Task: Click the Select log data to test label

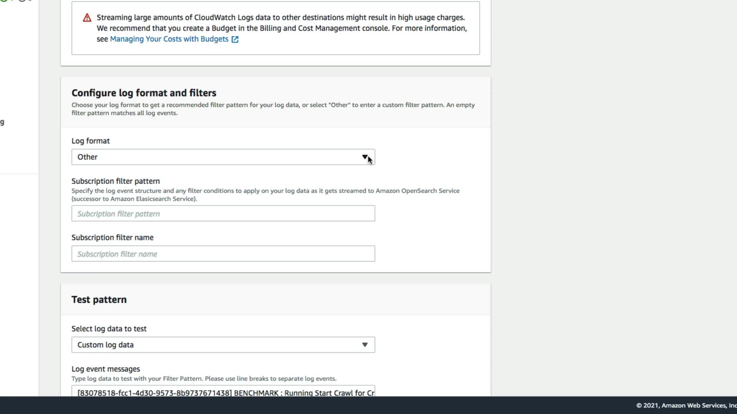Action: click(x=109, y=329)
